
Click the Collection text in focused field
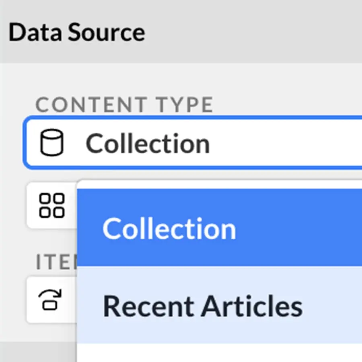click(148, 144)
